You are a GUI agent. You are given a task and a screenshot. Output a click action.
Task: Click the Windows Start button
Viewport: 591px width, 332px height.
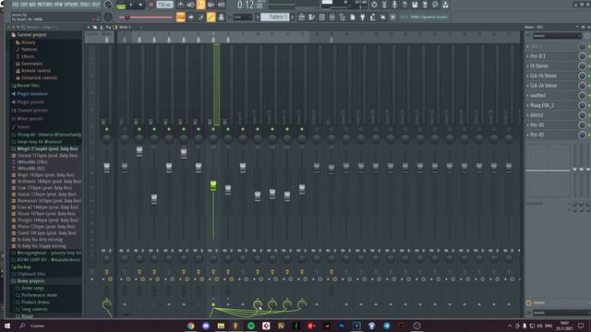tap(6, 326)
